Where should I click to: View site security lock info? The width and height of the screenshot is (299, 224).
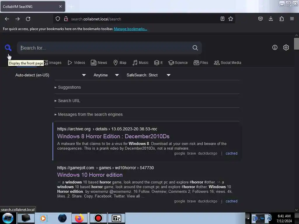(66, 19)
